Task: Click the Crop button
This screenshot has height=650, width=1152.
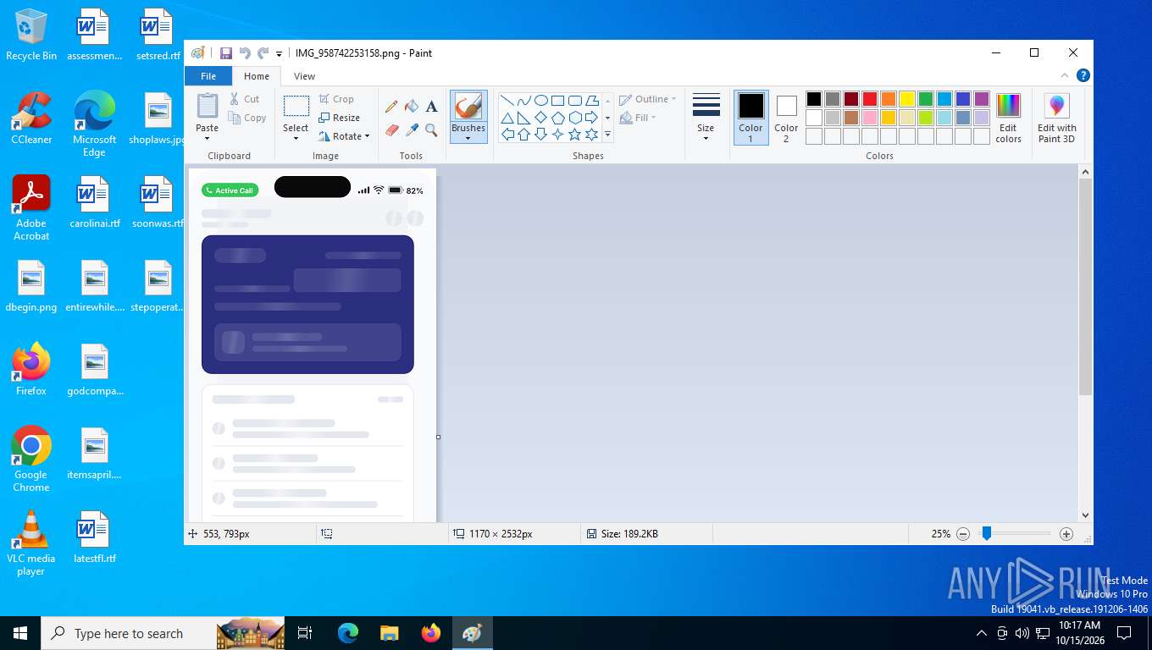Action: (336, 99)
